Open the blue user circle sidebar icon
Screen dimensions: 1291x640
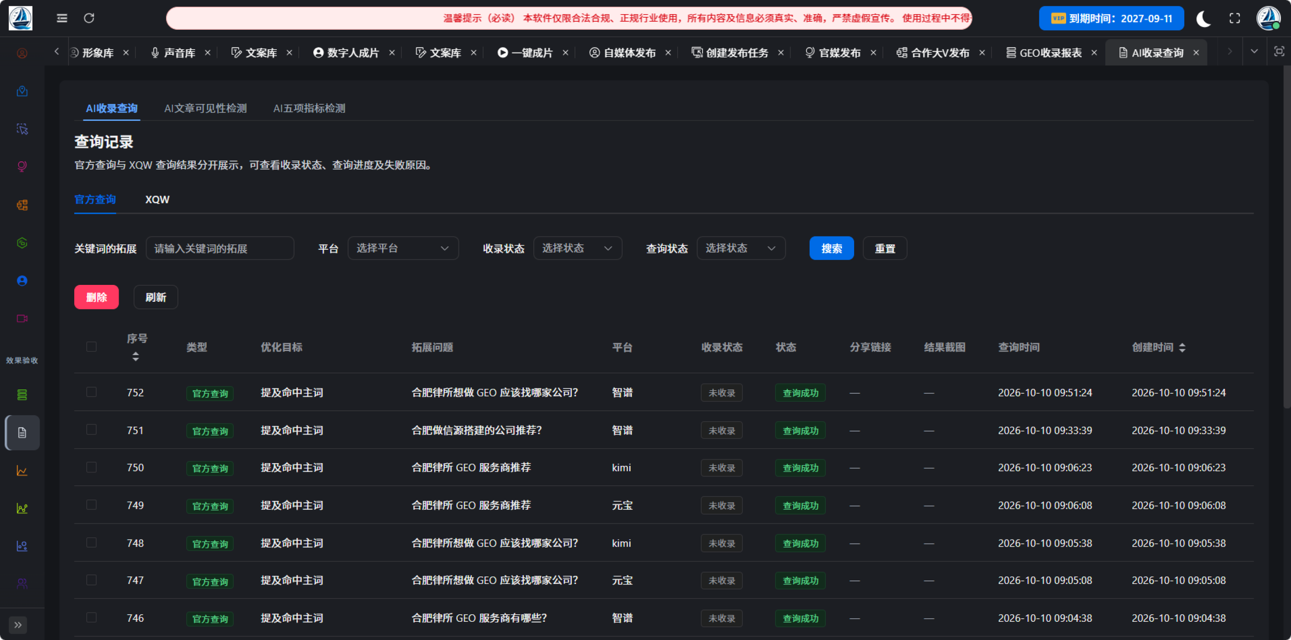[x=22, y=280]
